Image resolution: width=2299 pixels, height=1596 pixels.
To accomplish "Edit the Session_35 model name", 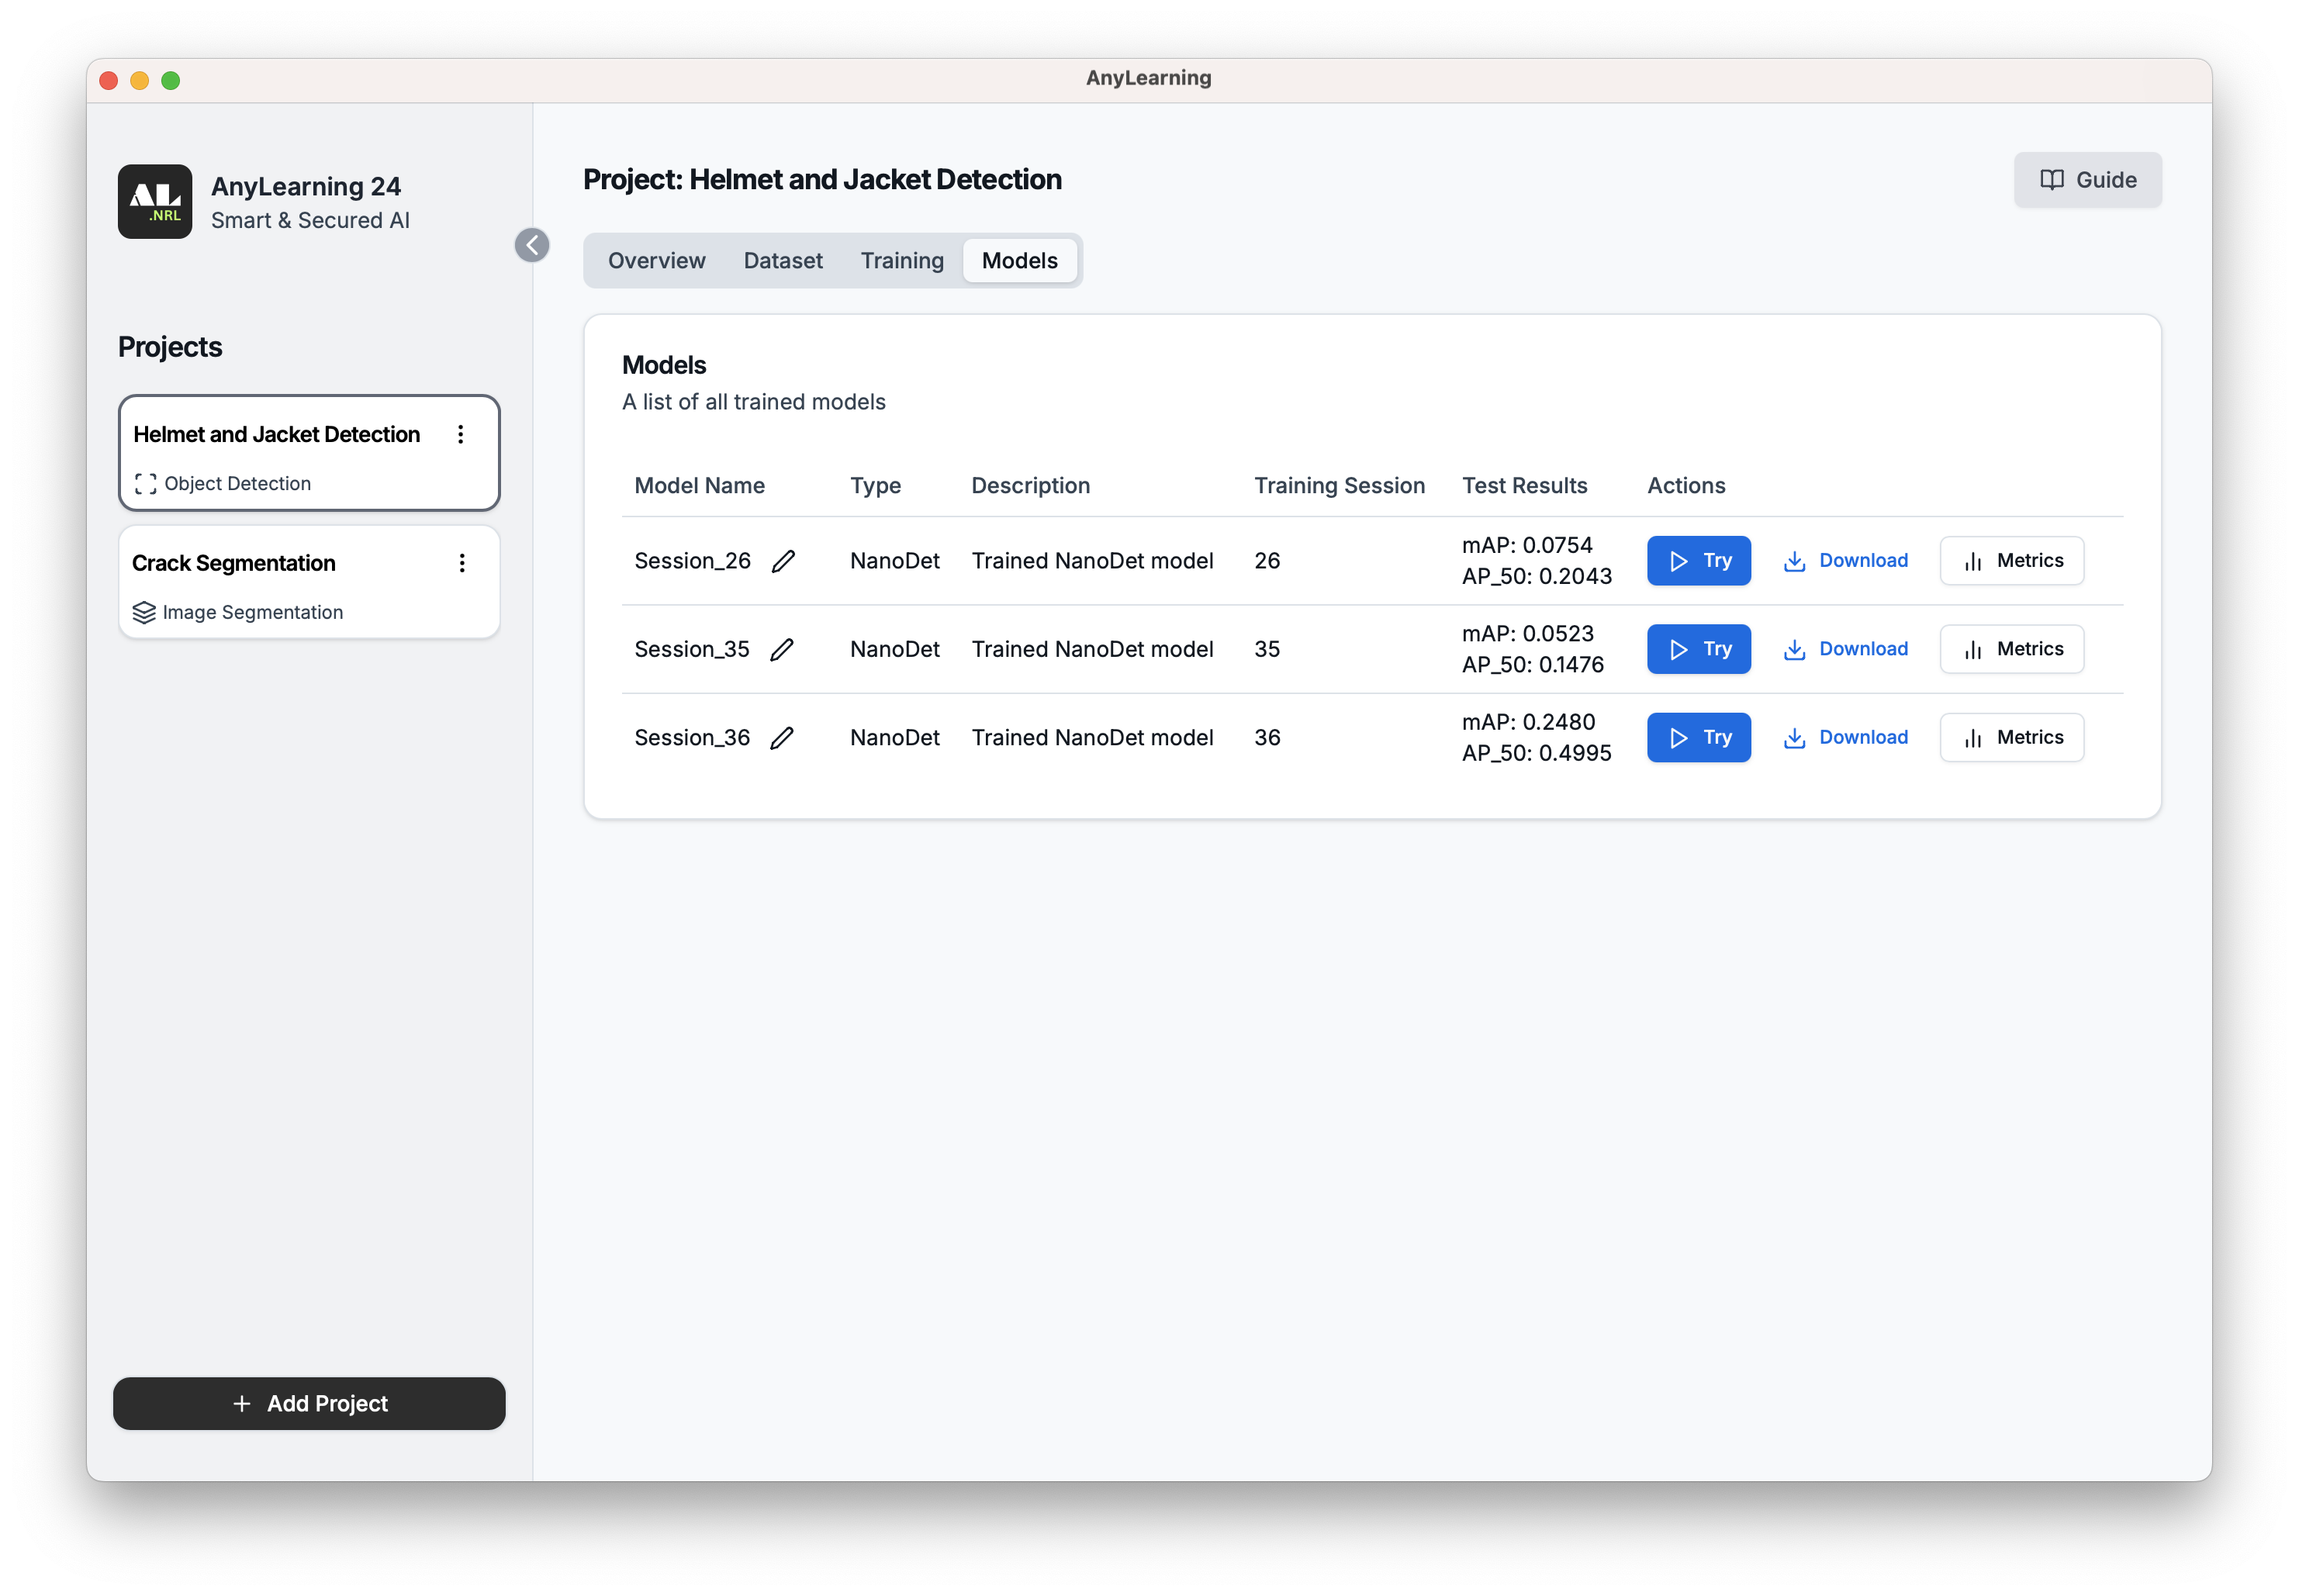I will click(x=783, y=649).
